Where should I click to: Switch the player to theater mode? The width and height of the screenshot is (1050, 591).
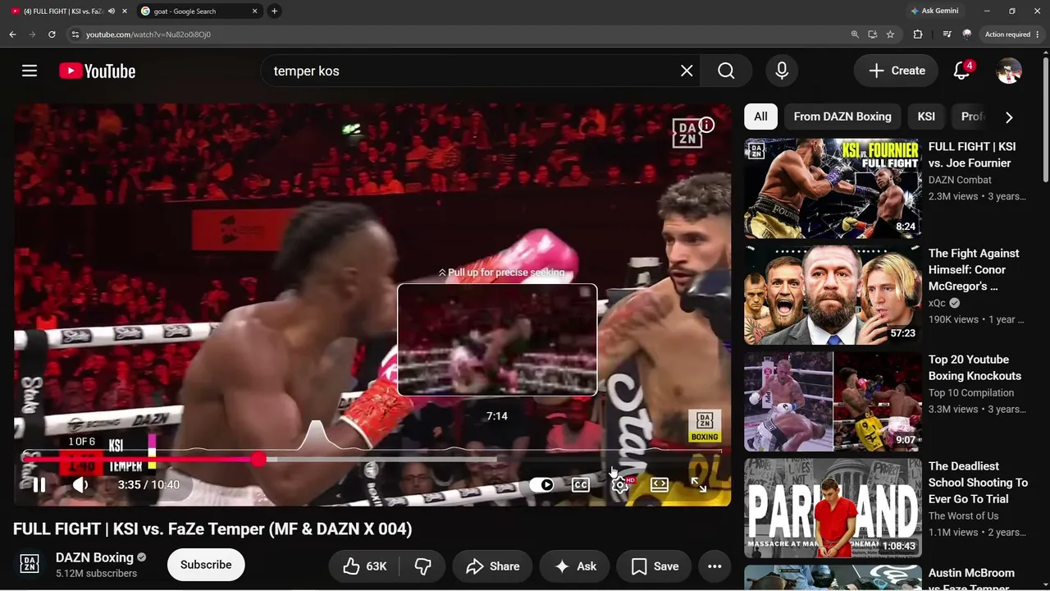click(x=660, y=484)
